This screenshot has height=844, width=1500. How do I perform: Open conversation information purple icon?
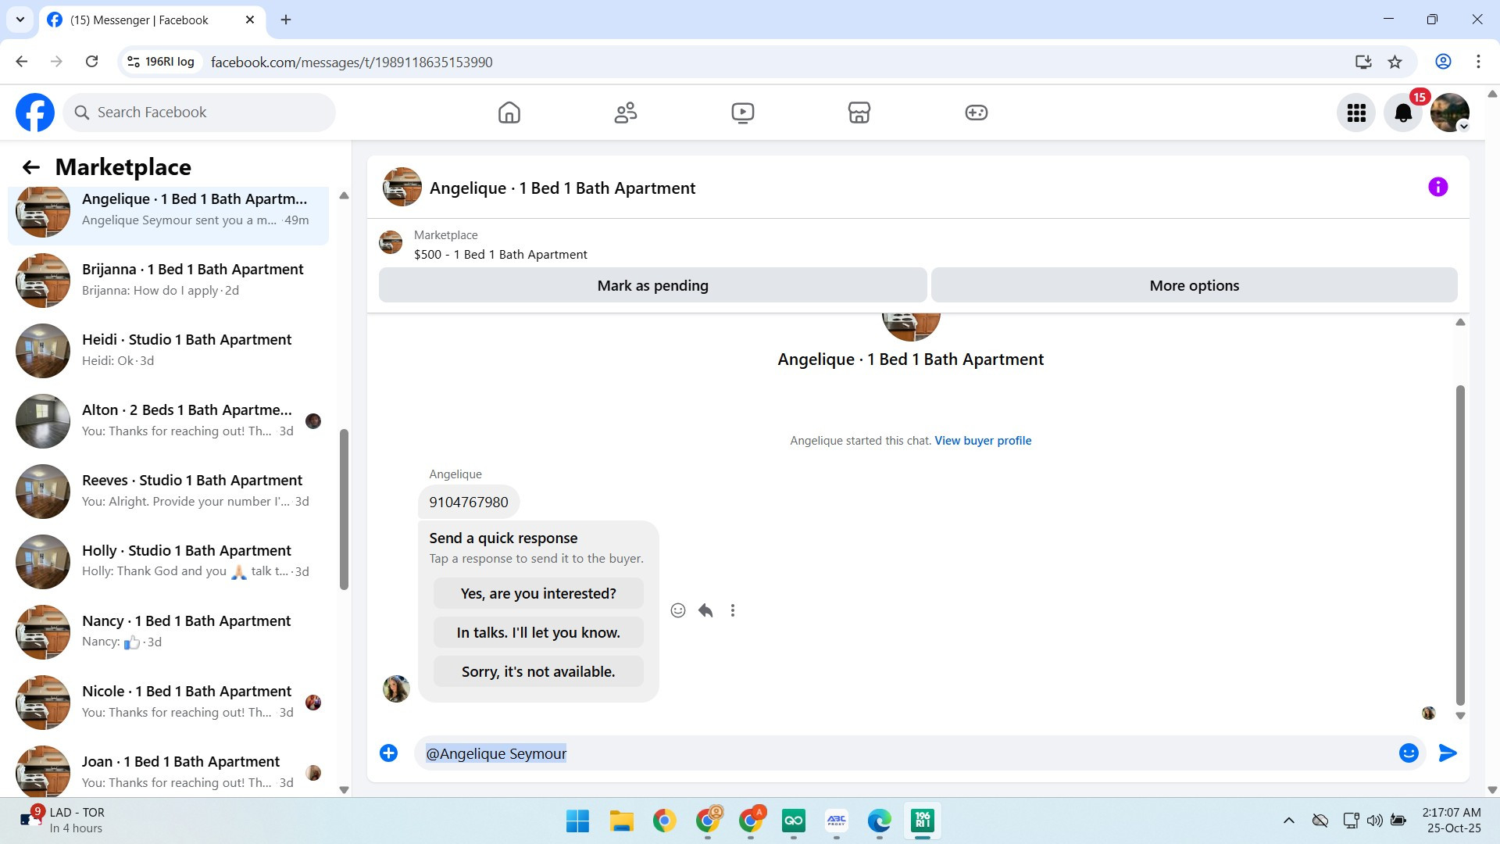click(x=1437, y=187)
